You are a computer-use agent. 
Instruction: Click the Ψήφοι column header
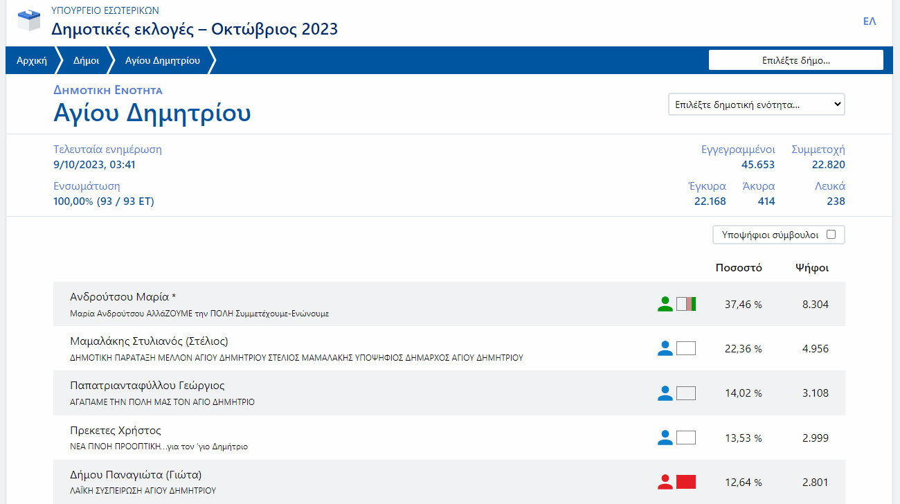click(812, 268)
